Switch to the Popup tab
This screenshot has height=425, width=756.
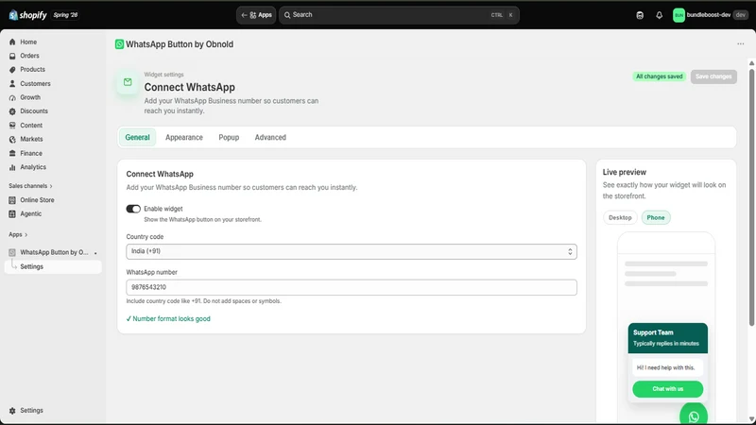click(x=229, y=137)
